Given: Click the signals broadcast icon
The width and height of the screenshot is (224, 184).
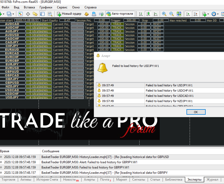Looking at the screenshot, I should click(101, 14).
